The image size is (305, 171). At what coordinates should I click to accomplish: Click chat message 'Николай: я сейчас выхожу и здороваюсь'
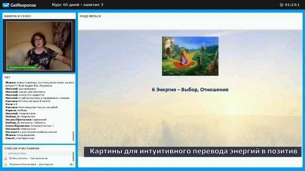(x=37, y=98)
